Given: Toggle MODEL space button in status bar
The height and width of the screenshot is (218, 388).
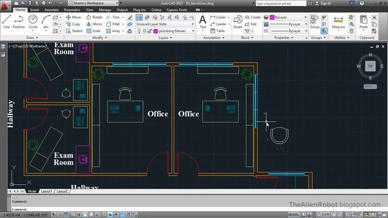Looking at the screenshot, I should tap(293, 214).
